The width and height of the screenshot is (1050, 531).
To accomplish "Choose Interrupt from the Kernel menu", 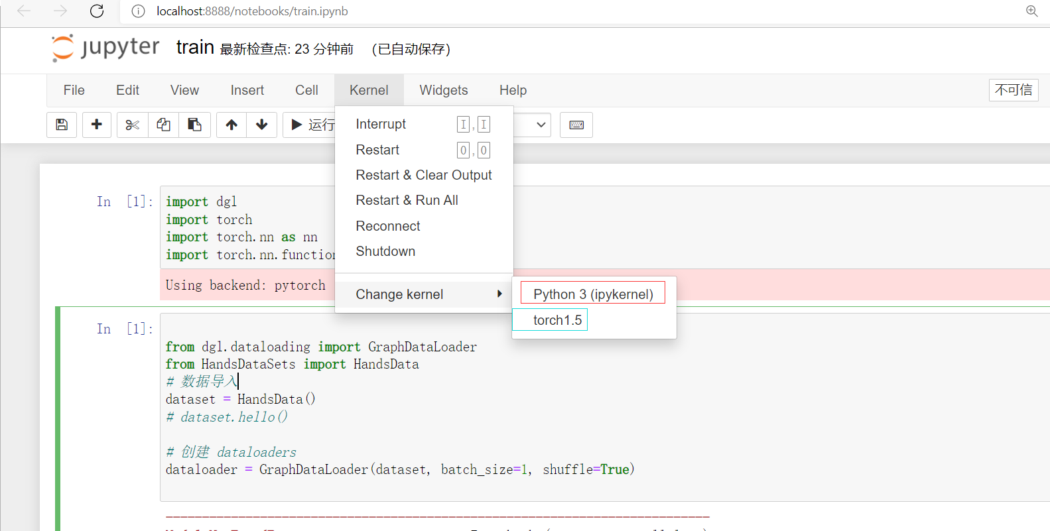I will pyautogui.click(x=424, y=124).
